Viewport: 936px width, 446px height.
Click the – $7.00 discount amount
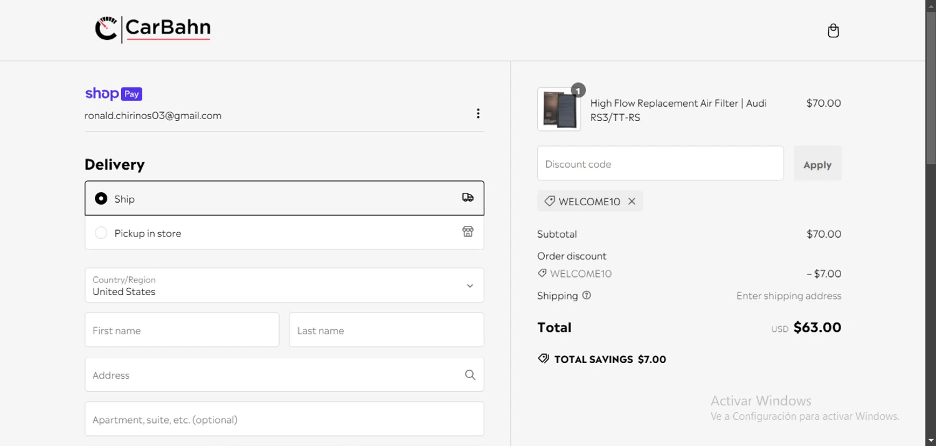pyautogui.click(x=824, y=274)
